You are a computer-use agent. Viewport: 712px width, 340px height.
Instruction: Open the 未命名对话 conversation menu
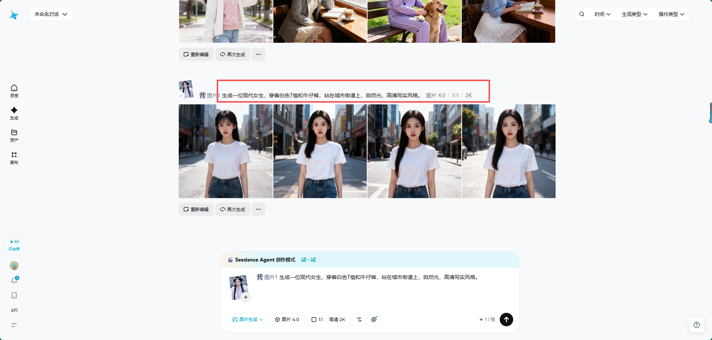pos(51,14)
